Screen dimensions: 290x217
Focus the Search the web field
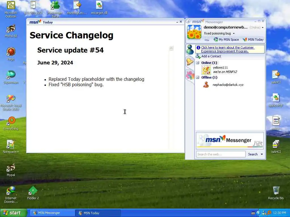pos(221,154)
